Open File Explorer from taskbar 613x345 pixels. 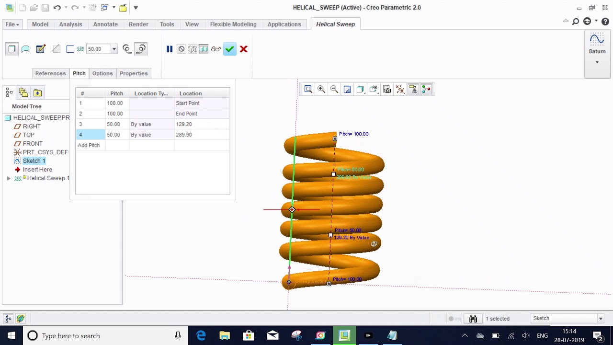[225, 335]
